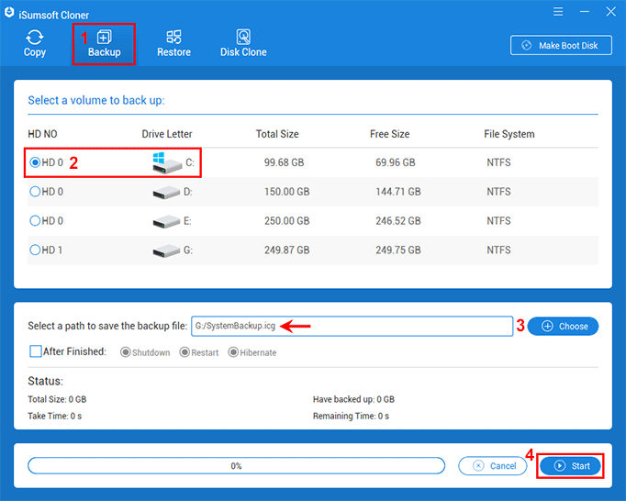Image resolution: width=626 pixels, height=501 pixels.
Task: Click the 69.96 GB free size cell
Action: point(396,162)
